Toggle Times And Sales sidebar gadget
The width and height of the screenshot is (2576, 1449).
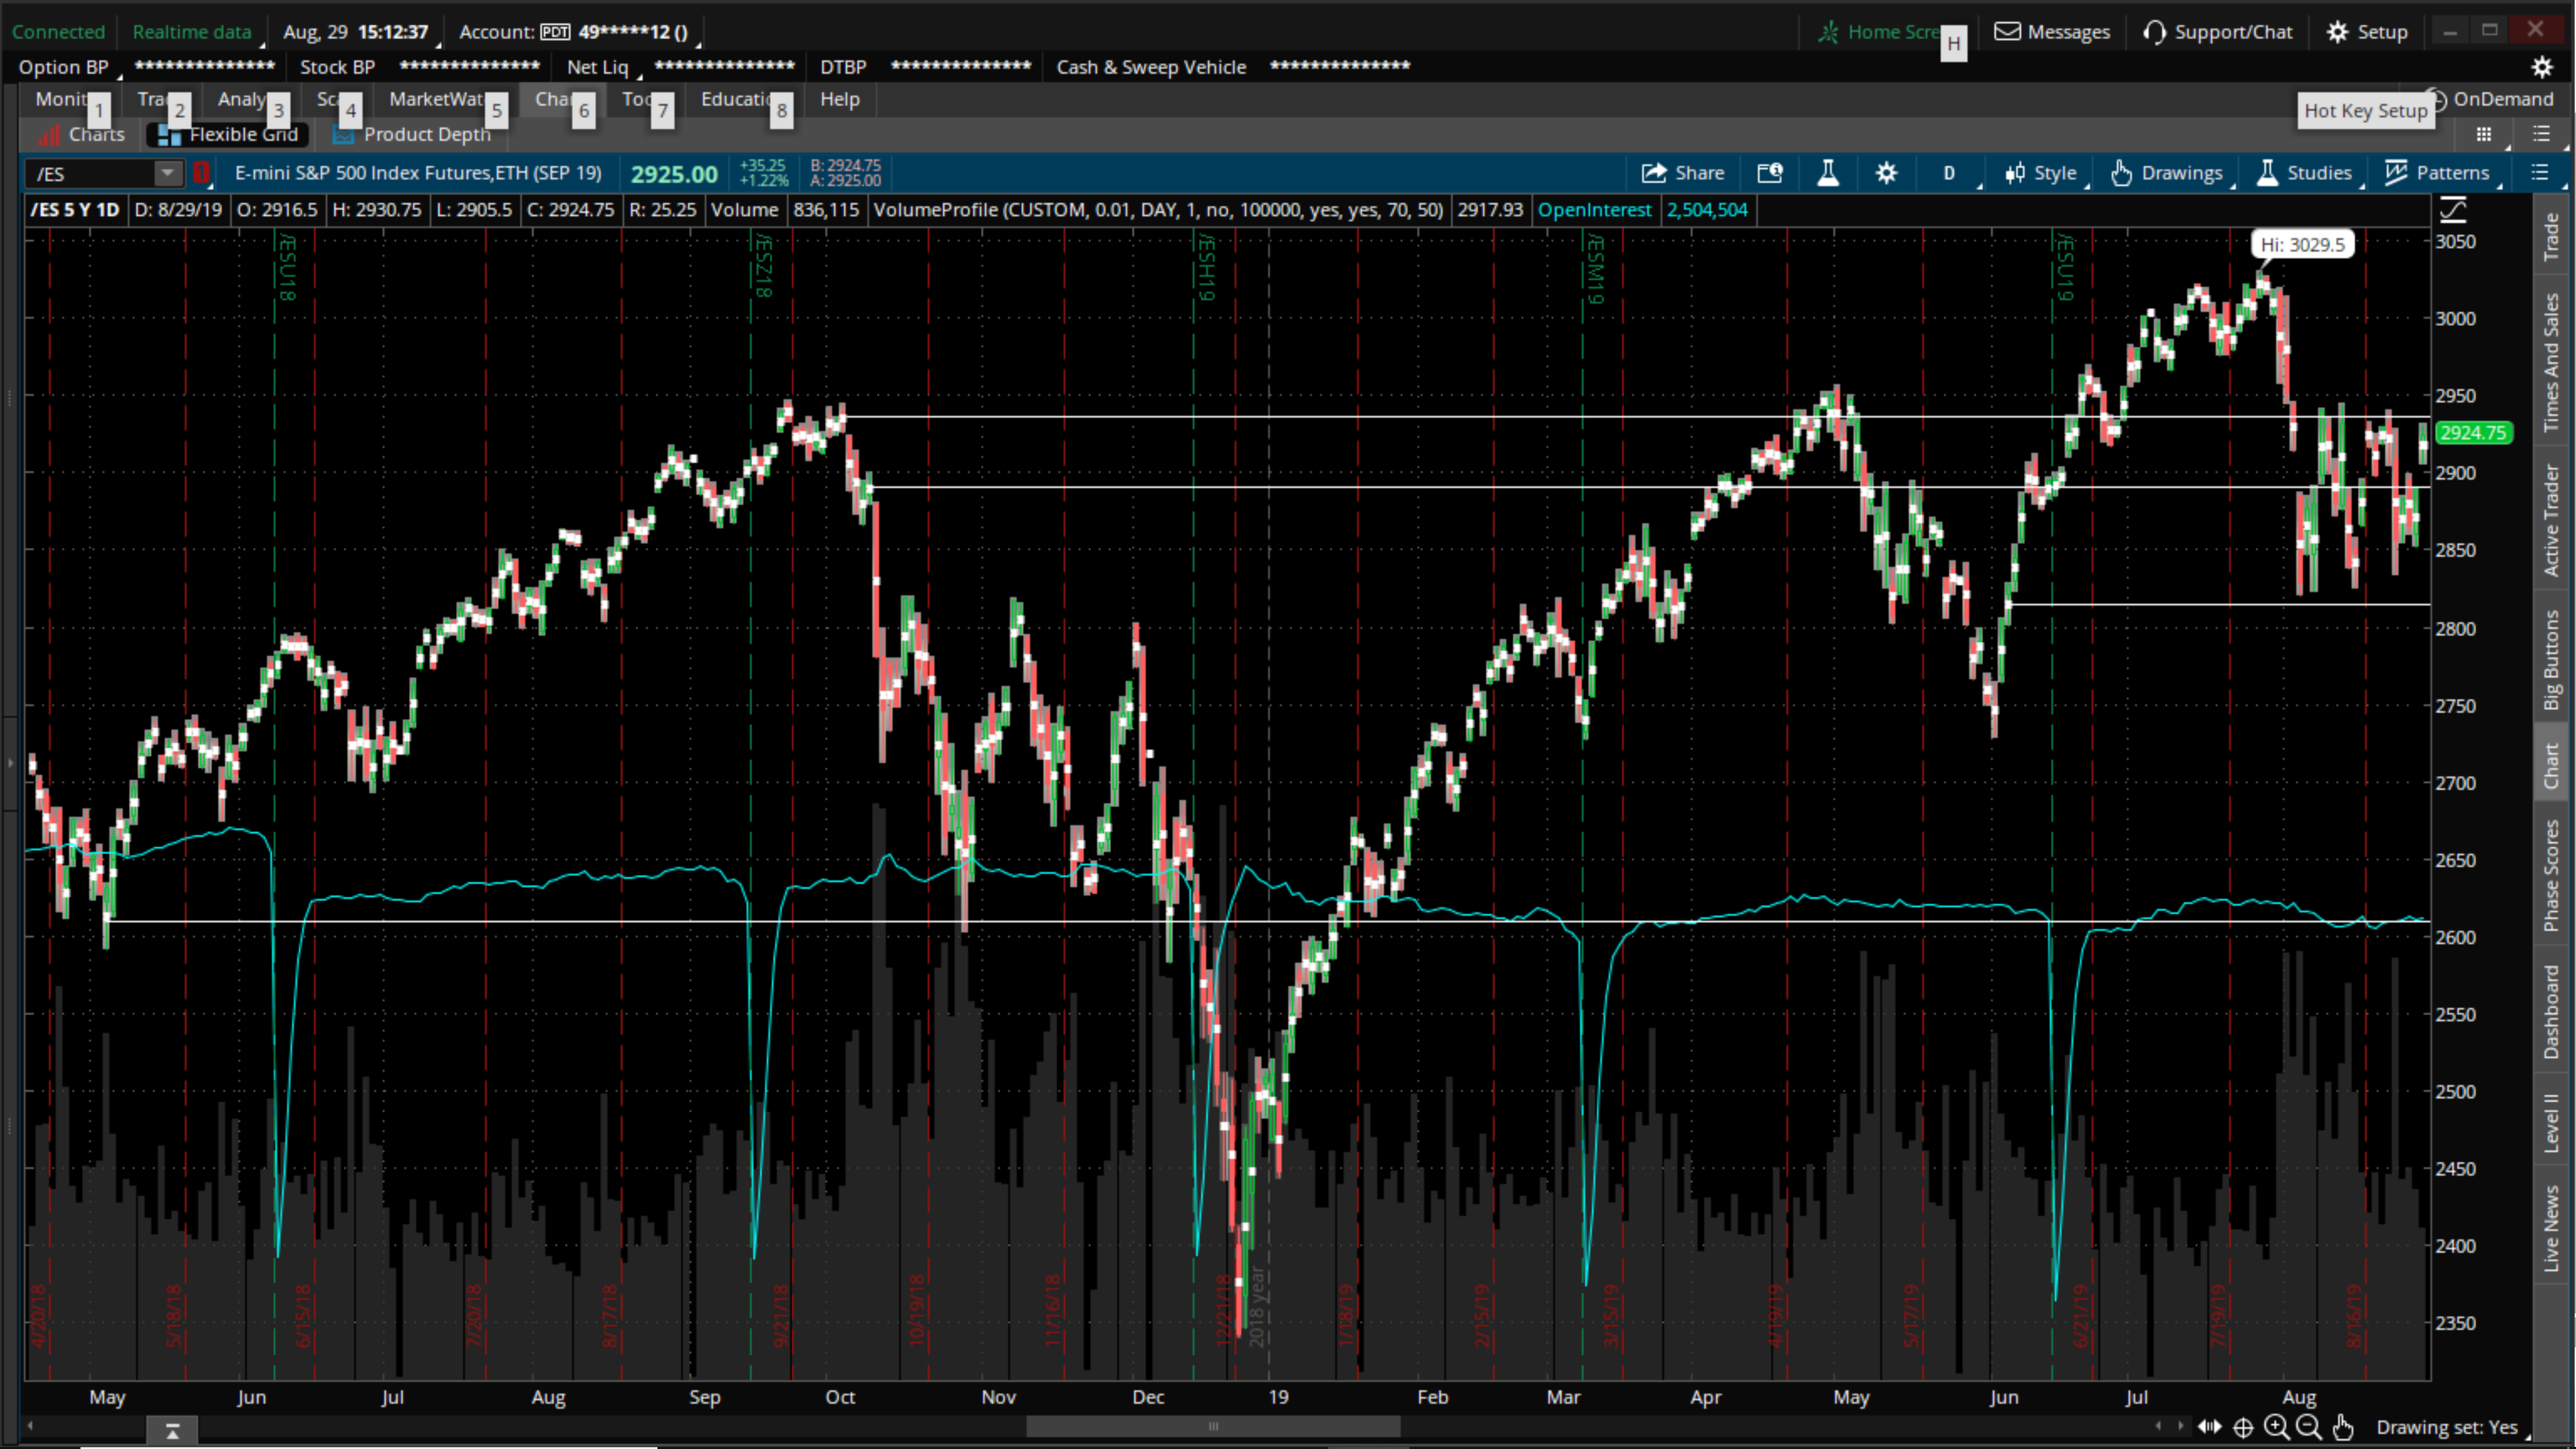click(2552, 362)
